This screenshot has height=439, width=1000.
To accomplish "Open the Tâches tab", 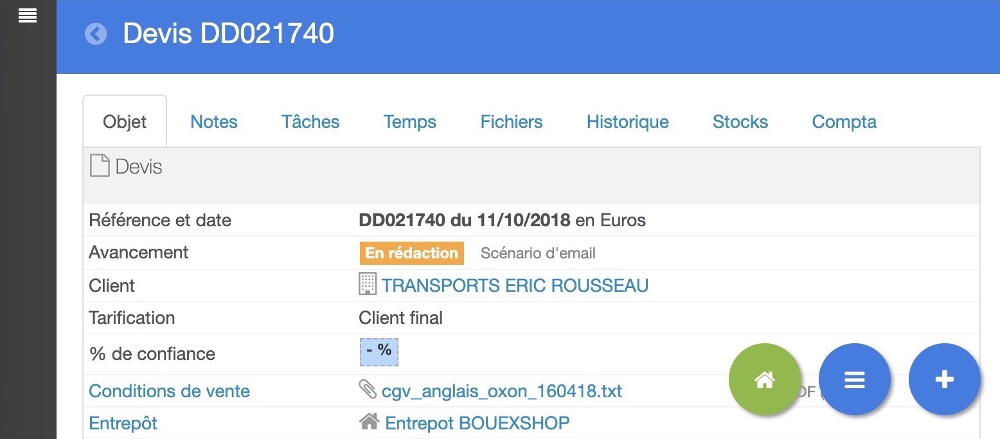I will tap(310, 122).
